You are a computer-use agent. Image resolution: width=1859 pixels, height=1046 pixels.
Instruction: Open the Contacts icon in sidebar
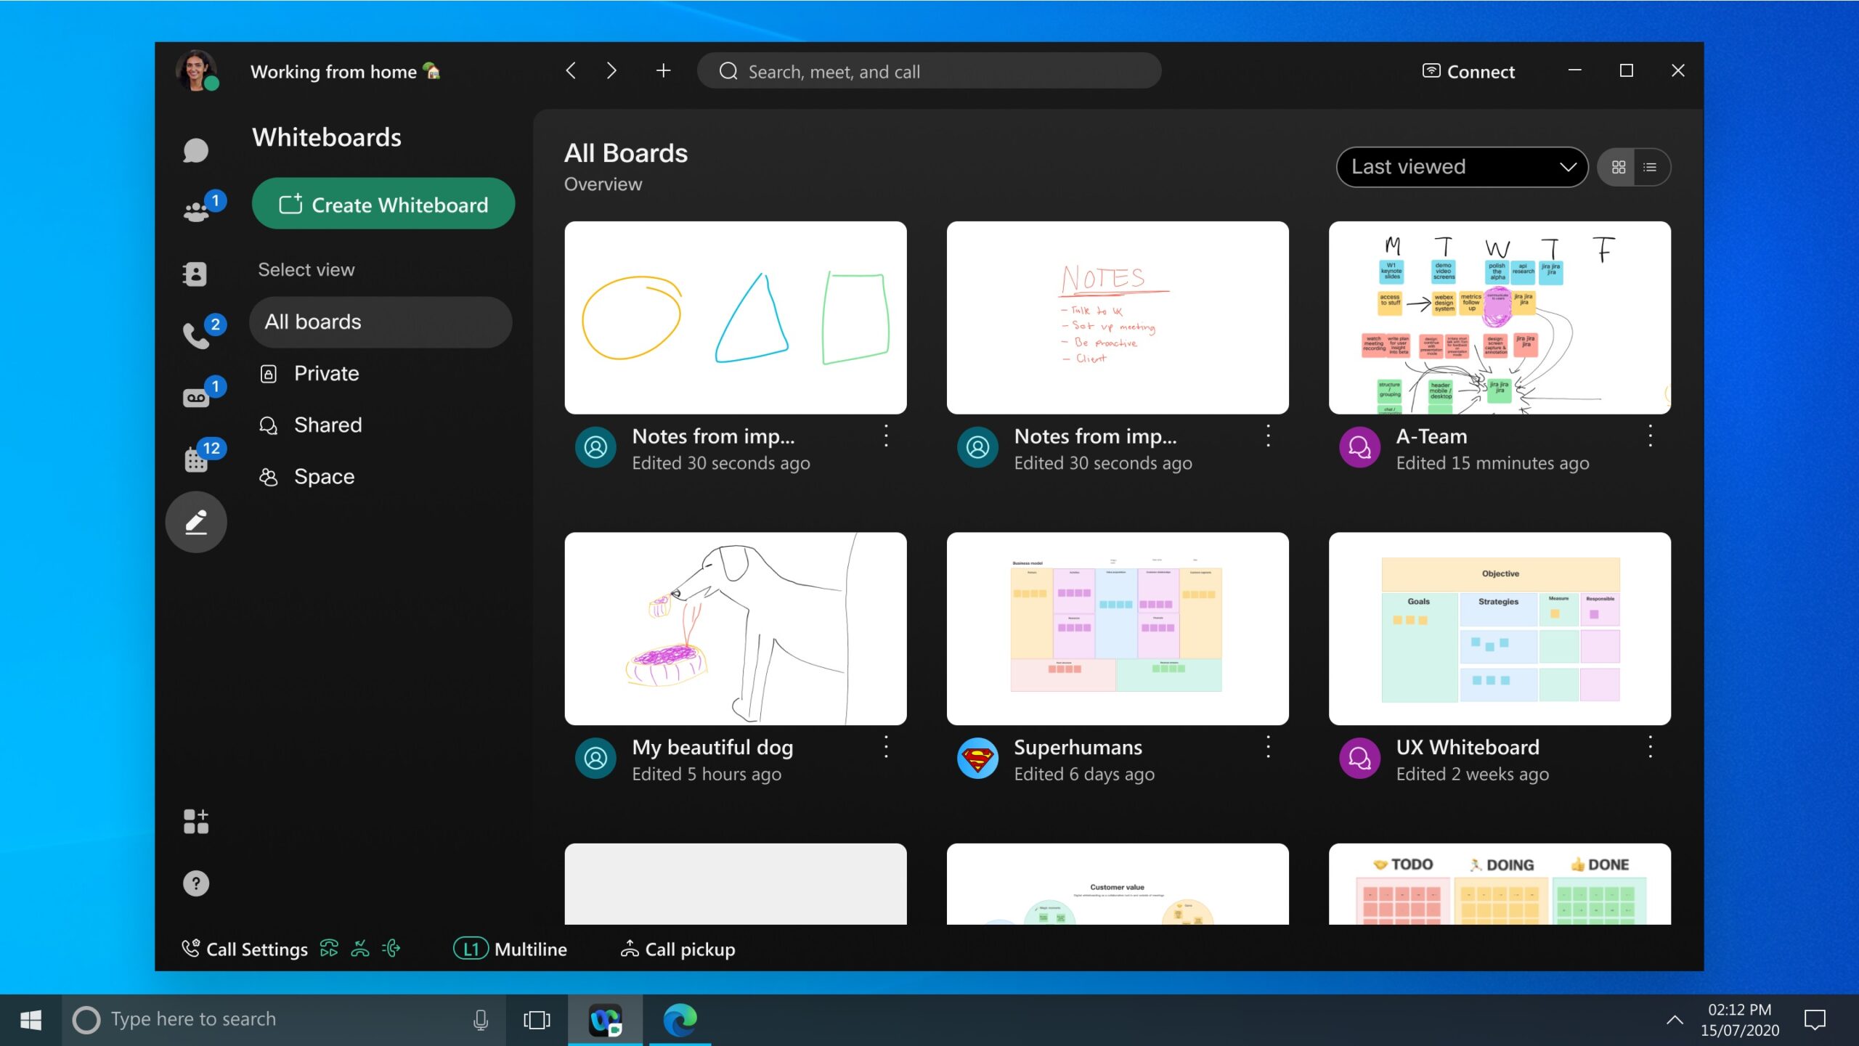coord(195,274)
